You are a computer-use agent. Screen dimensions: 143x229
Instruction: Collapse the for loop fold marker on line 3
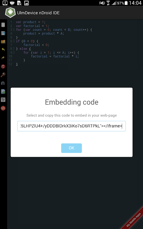[14, 30]
